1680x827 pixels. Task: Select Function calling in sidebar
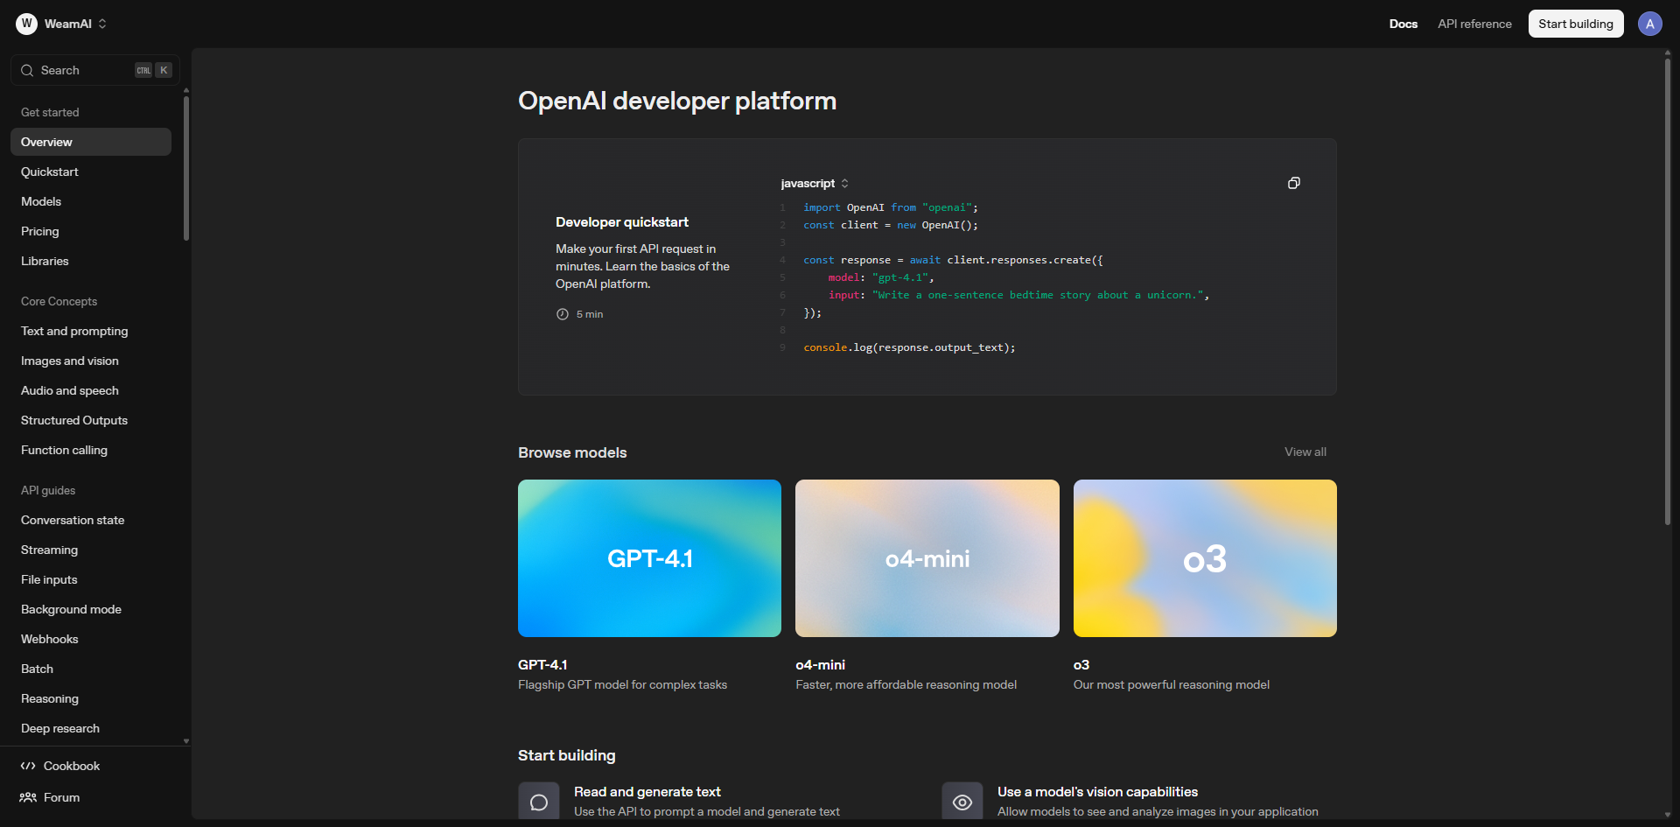[x=91, y=450]
